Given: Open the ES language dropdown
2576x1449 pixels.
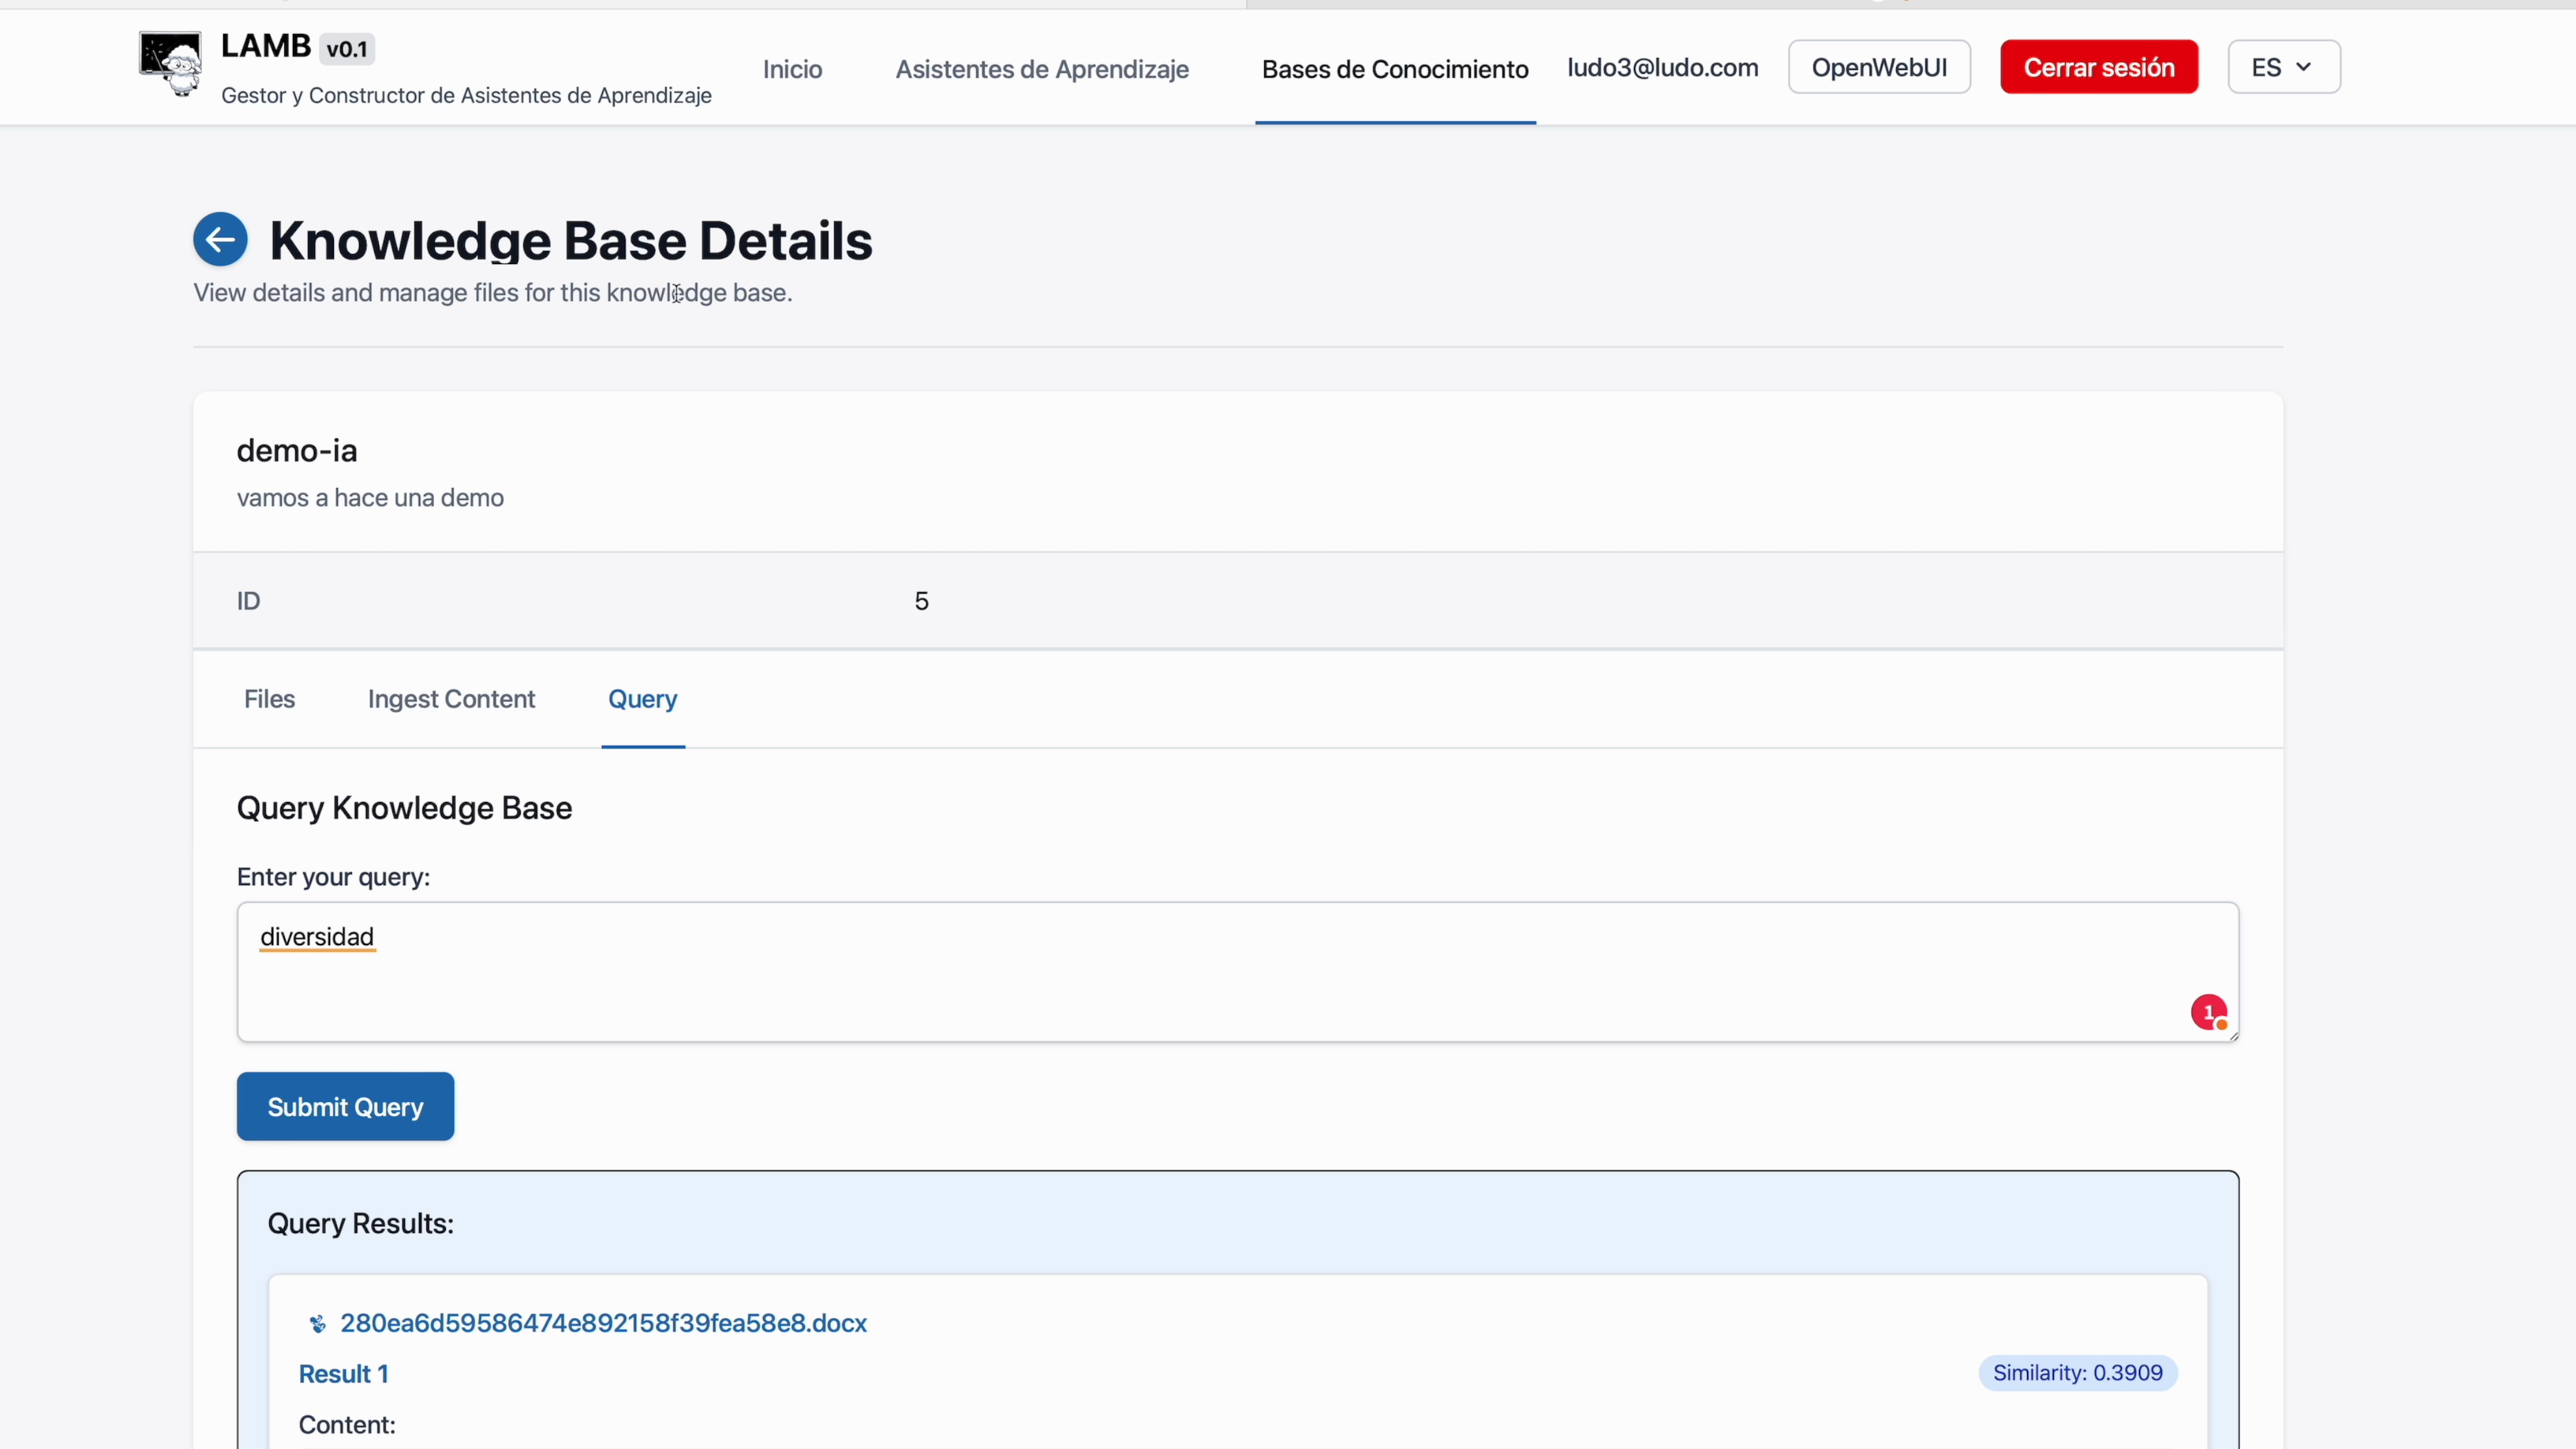Looking at the screenshot, I should click(x=2283, y=67).
